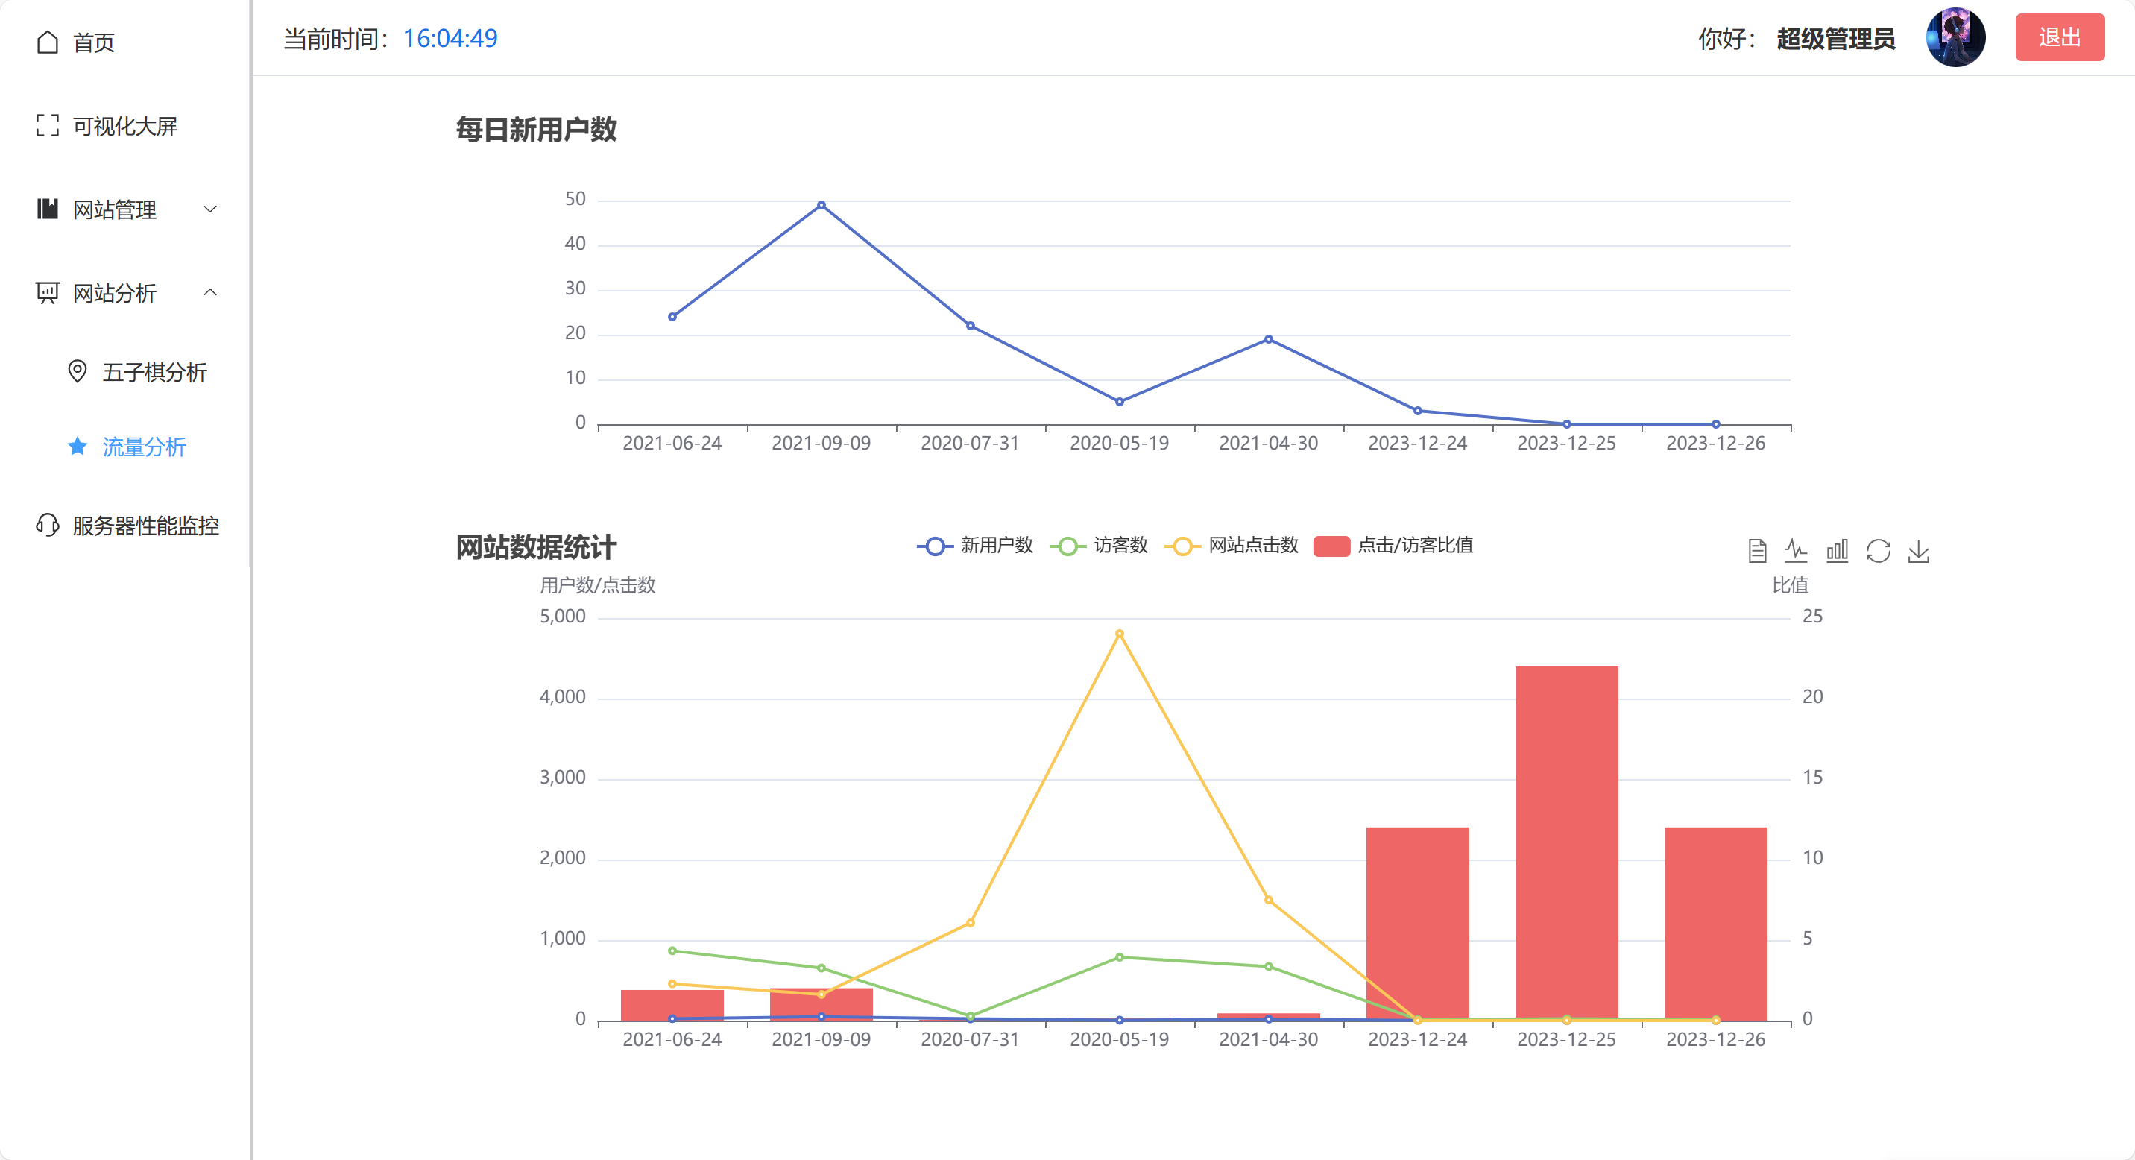Expand the 网站管理 submenu chevron
The height and width of the screenshot is (1160, 2135).
210,209
